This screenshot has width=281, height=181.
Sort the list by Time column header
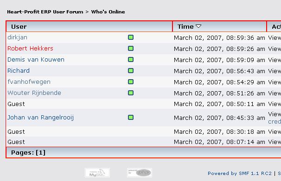(185, 27)
